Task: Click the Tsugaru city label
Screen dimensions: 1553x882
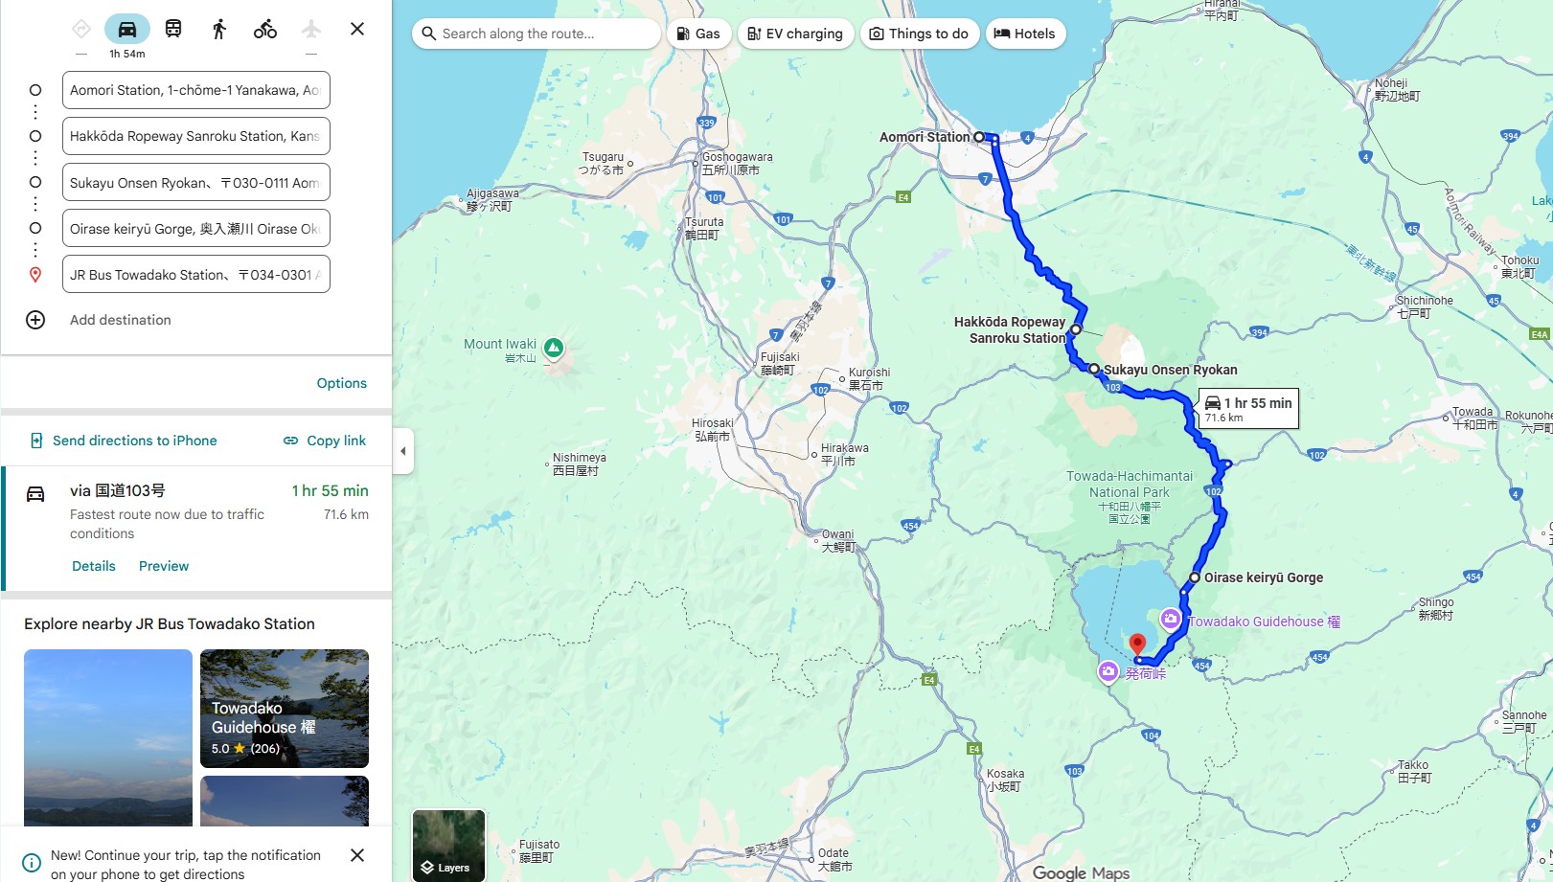Action: point(603,164)
